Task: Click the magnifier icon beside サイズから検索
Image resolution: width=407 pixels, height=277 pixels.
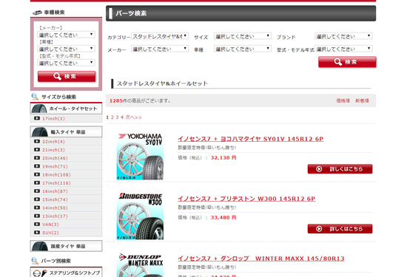Action: [35, 97]
